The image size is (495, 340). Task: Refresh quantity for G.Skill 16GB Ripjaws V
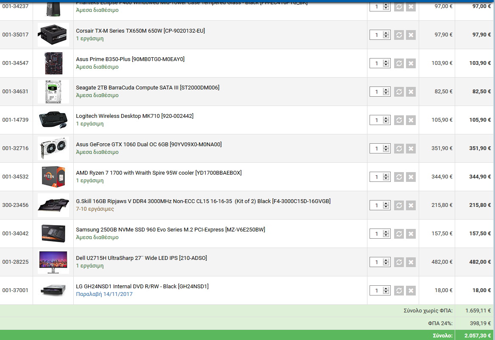(x=399, y=205)
